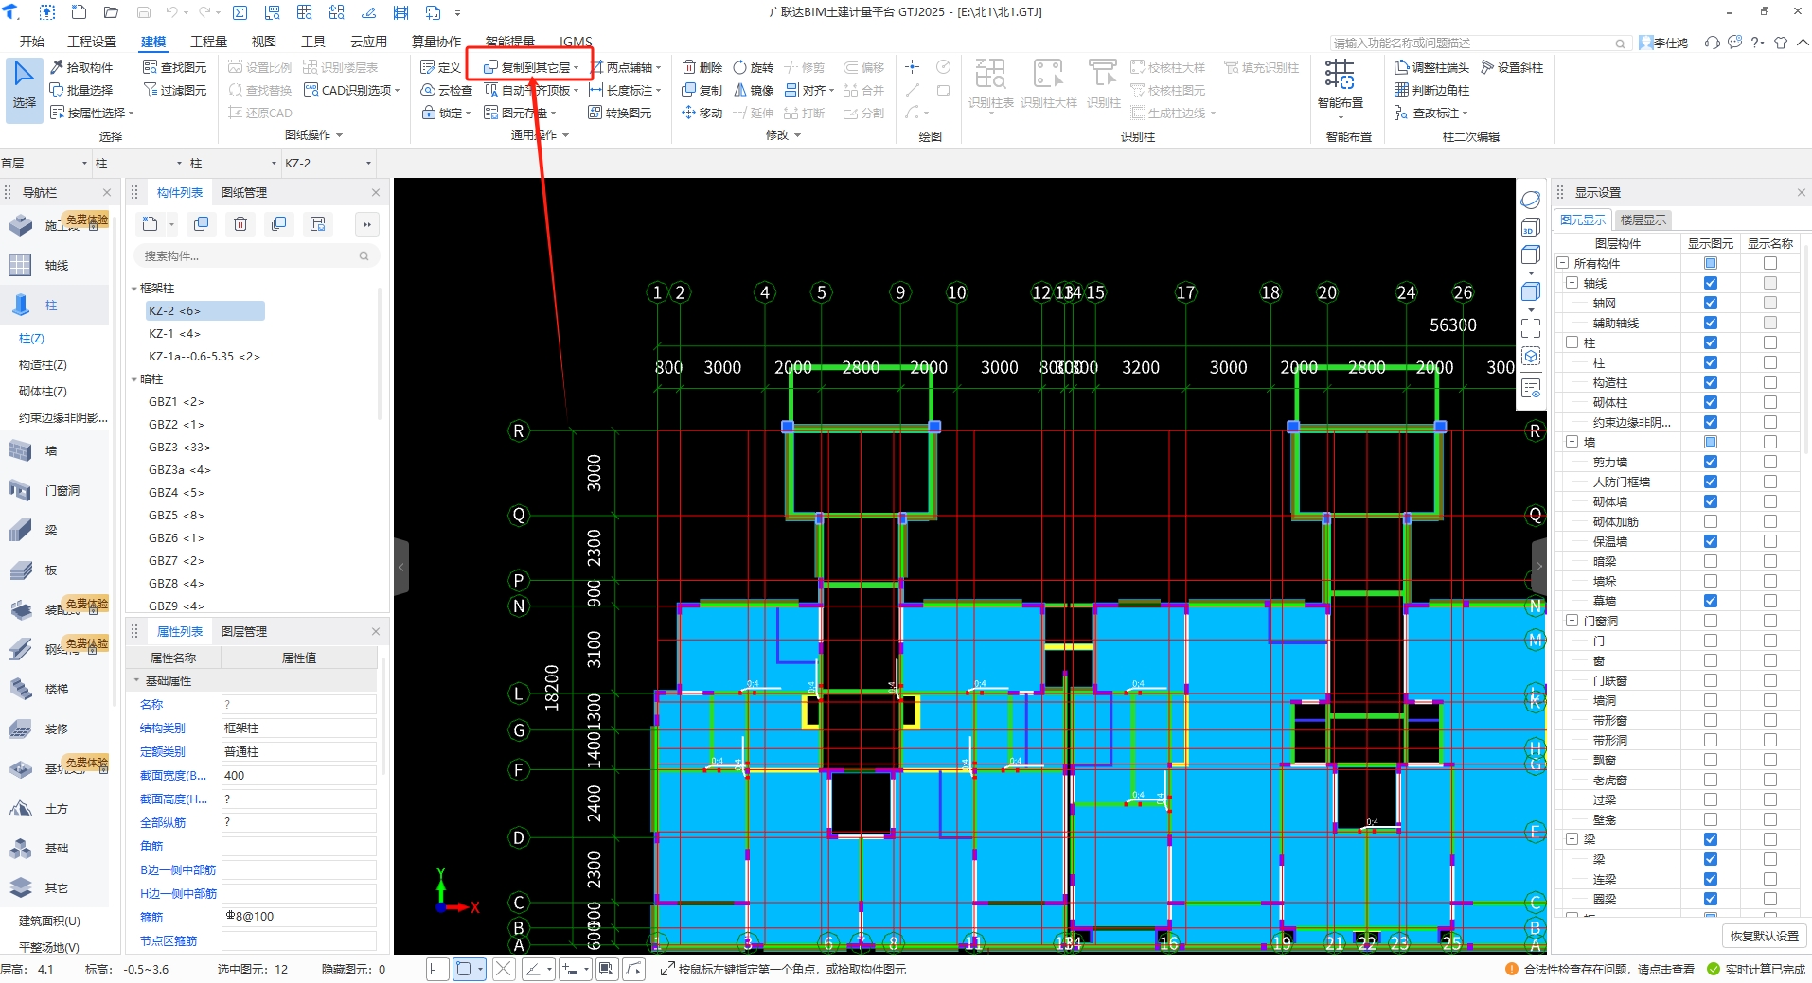The image size is (1812, 983).
Task: Collapse the 框架柱 tree group
Action: coord(134,289)
